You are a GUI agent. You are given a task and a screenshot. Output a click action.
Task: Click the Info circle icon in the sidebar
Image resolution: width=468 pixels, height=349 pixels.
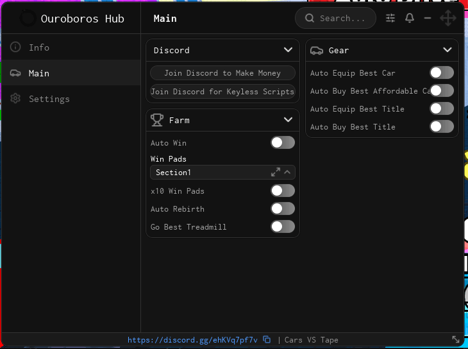15,47
